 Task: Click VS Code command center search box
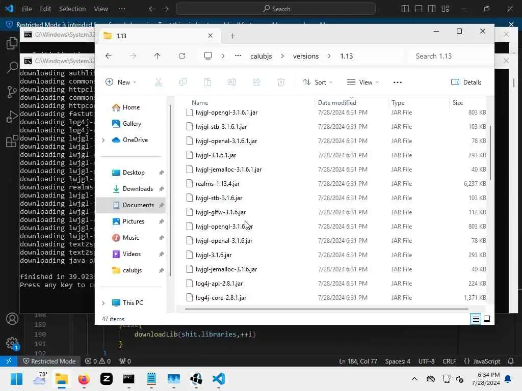coord(276,9)
